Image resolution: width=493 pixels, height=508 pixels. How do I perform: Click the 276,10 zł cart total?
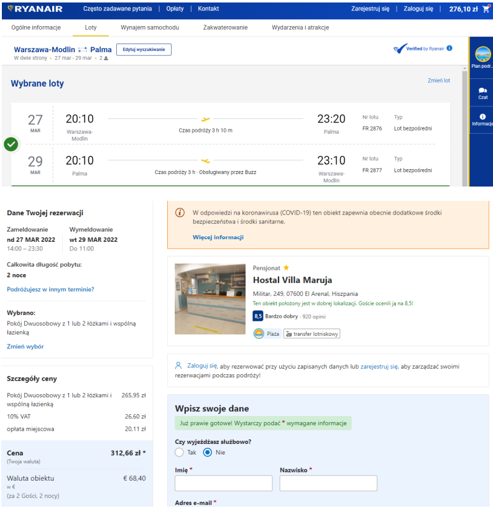click(463, 9)
